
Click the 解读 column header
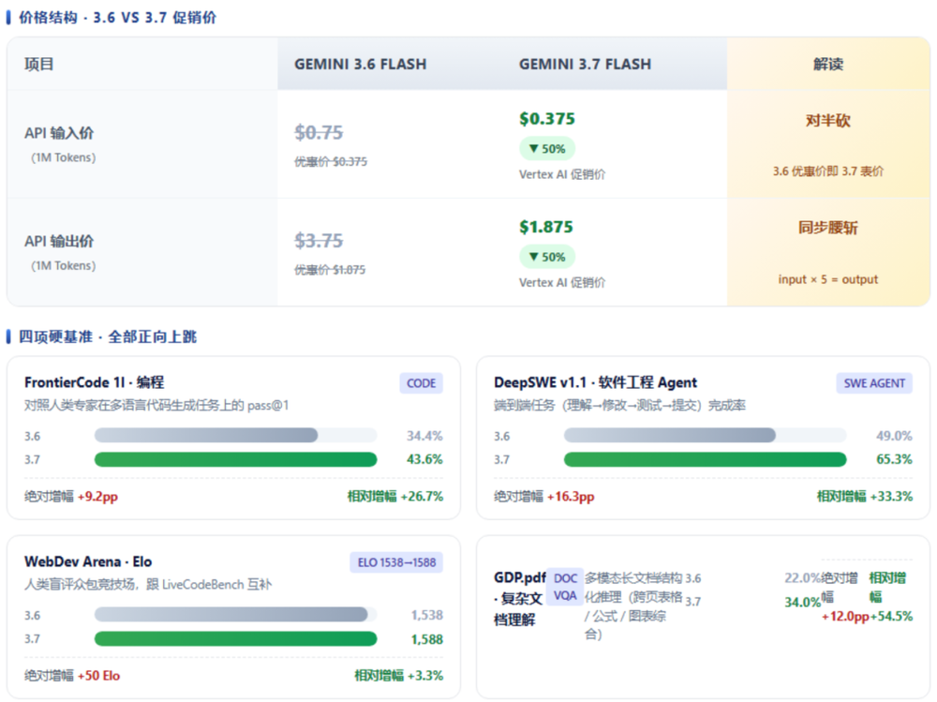point(828,64)
